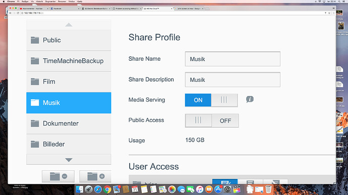Open Launchpad from the dock

point(89,189)
